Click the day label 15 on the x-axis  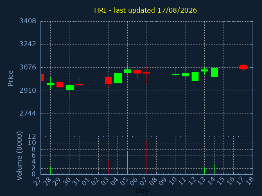pos(220,181)
